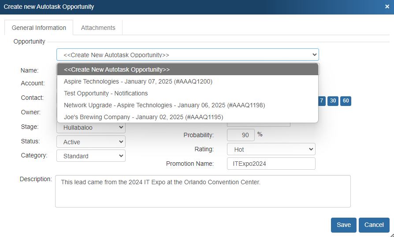Close the Create new Autotask Opportunity dialog
Viewport: 394px width, 237px height.
[x=387, y=7]
